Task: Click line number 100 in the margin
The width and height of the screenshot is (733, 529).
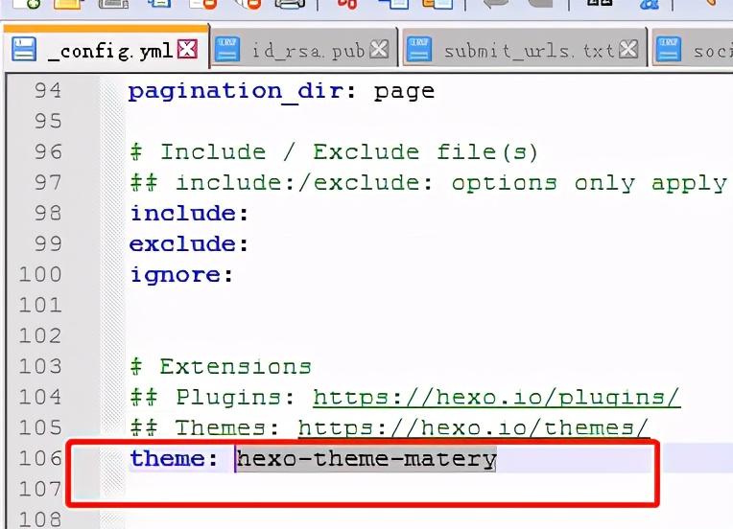Action: (40, 274)
